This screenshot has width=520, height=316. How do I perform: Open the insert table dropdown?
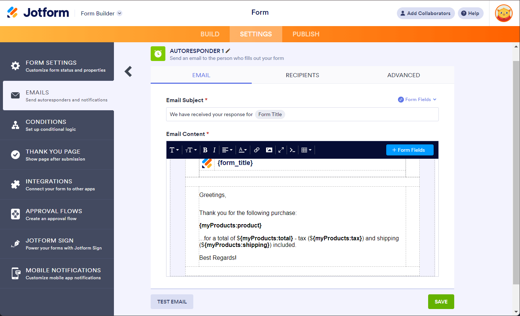click(306, 150)
